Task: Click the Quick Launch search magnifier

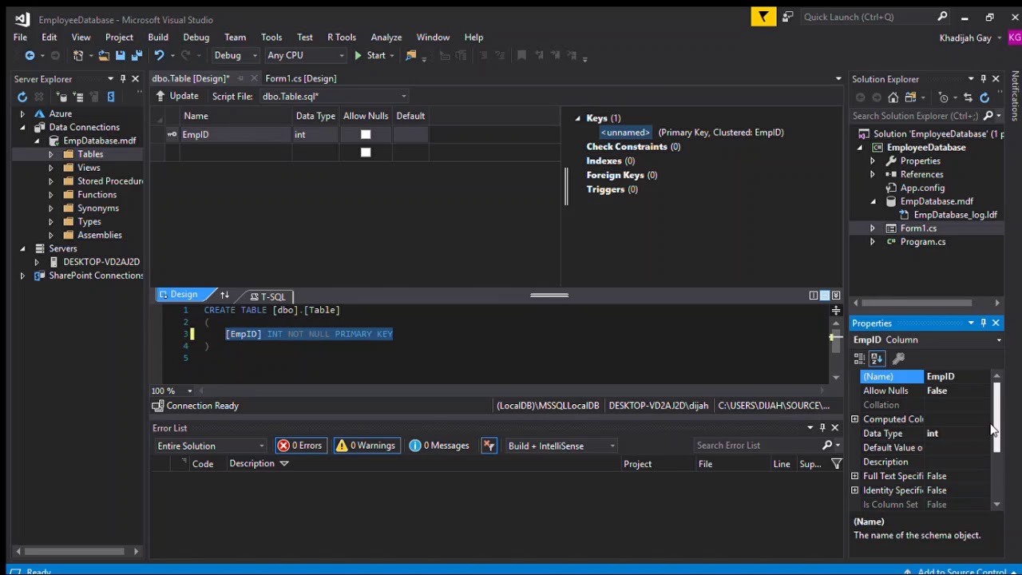Action: 942,17
